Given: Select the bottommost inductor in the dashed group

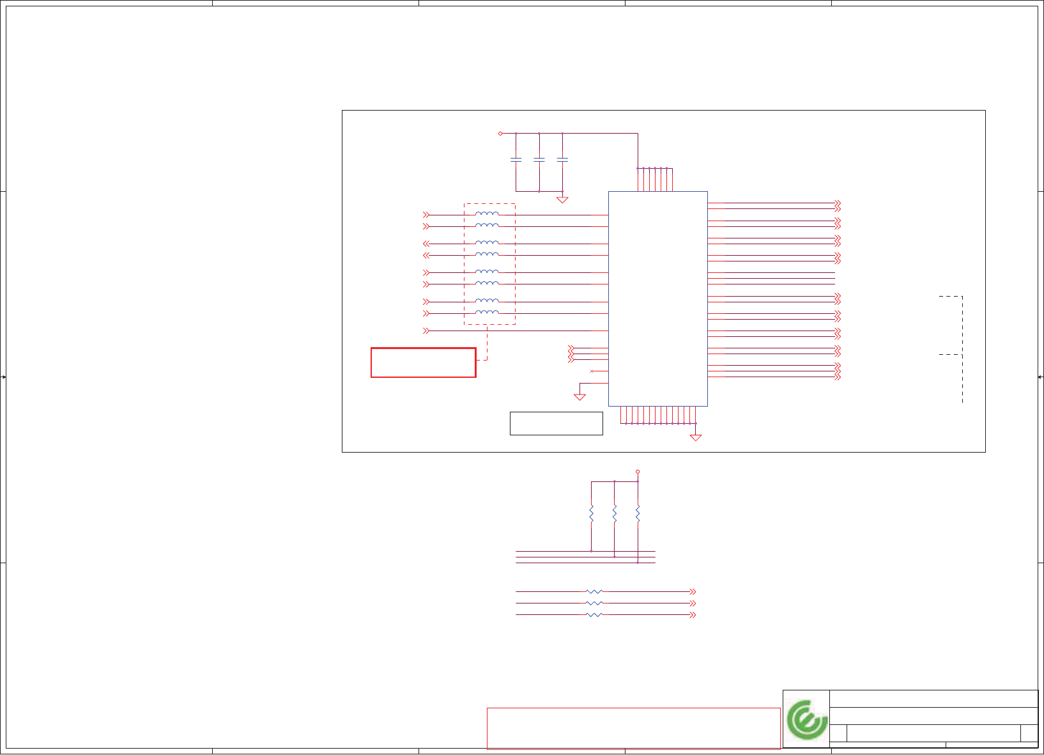Looking at the screenshot, I should (487, 312).
